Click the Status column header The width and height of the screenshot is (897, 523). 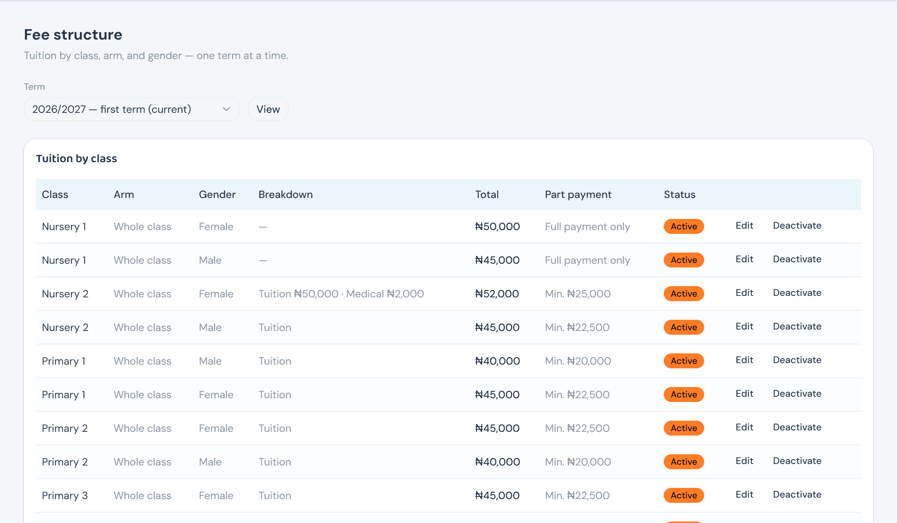coord(679,194)
